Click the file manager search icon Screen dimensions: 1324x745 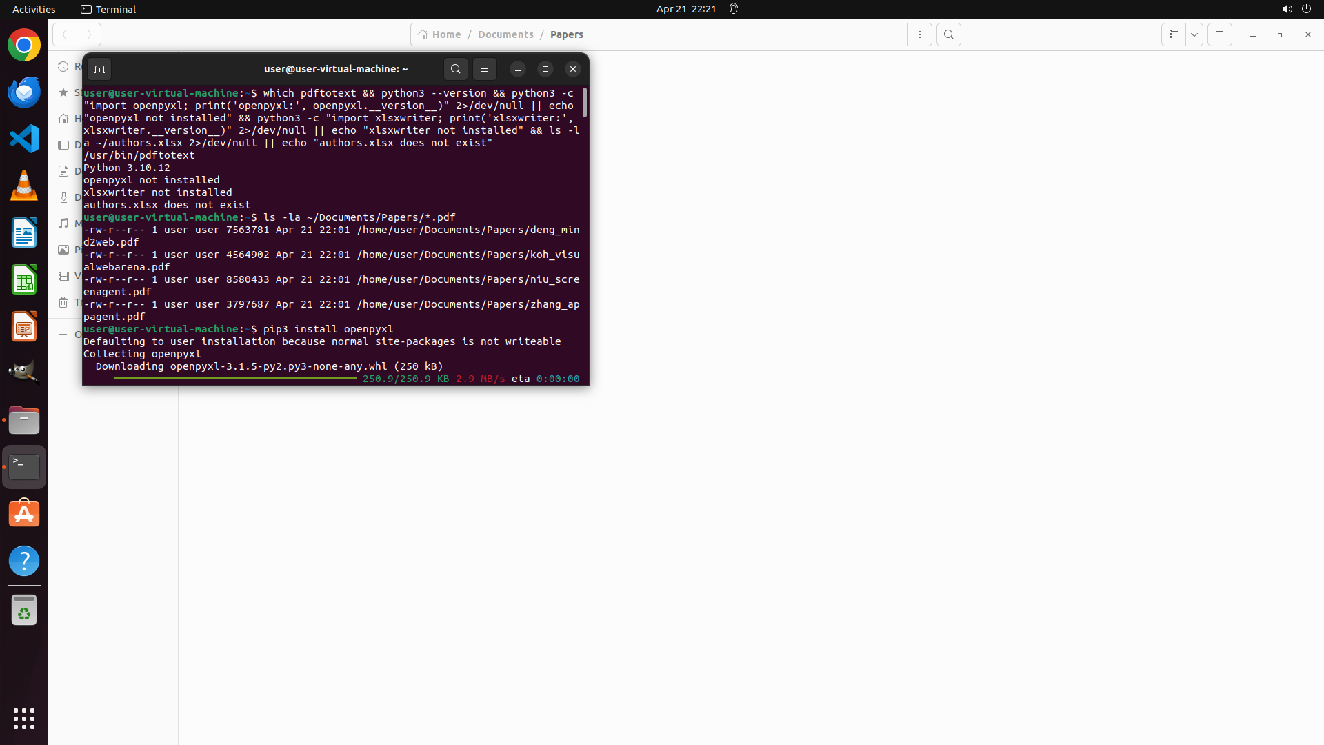pos(949,34)
